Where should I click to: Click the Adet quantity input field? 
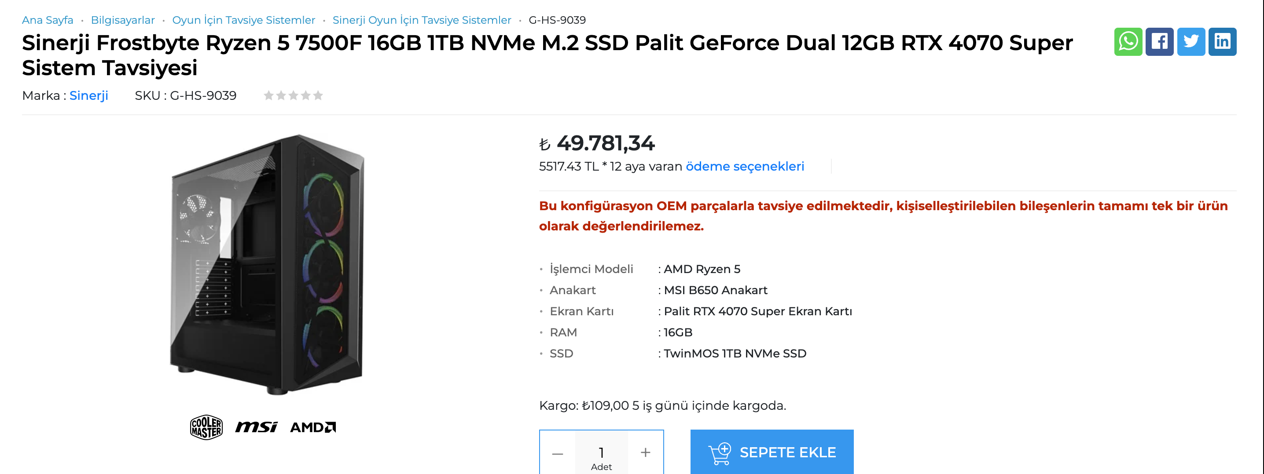pos(601,452)
